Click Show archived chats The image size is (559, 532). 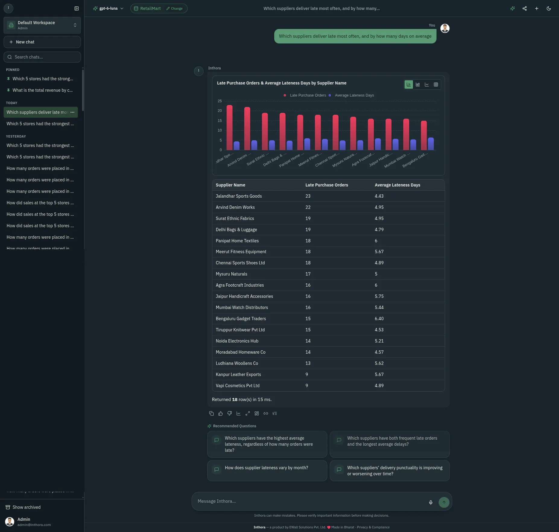click(x=23, y=507)
